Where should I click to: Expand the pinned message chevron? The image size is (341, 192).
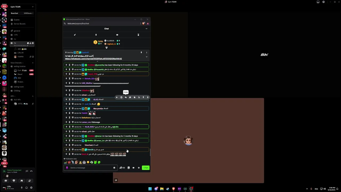(147, 57)
